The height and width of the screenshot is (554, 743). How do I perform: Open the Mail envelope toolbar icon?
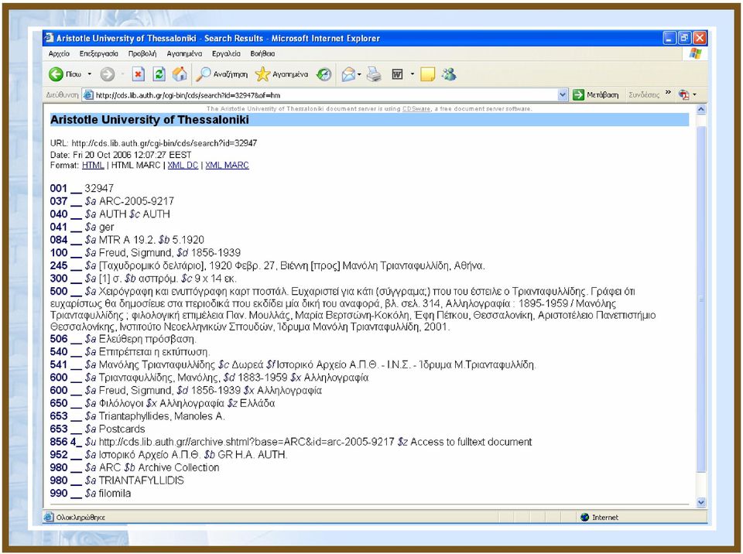348,74
